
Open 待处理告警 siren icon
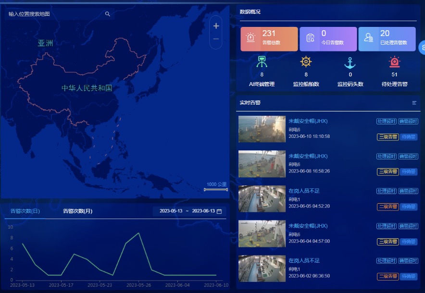point(394,62)
